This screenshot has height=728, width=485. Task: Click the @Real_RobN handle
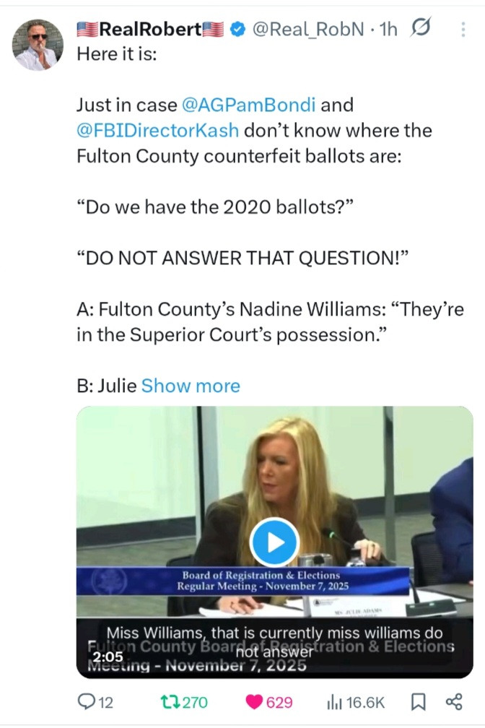(308, 30)
